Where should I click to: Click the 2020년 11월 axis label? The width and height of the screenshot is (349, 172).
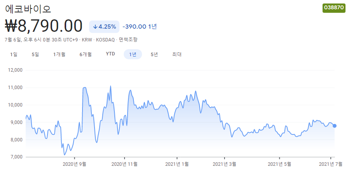(x=125, y=164)
